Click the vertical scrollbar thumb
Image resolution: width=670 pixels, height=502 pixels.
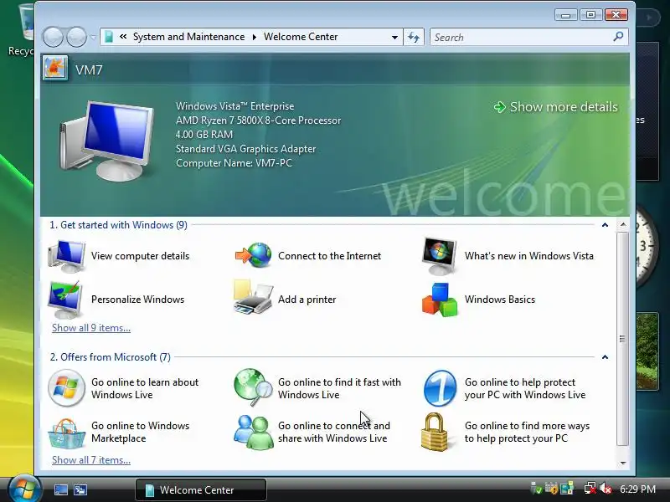point(623,339)
